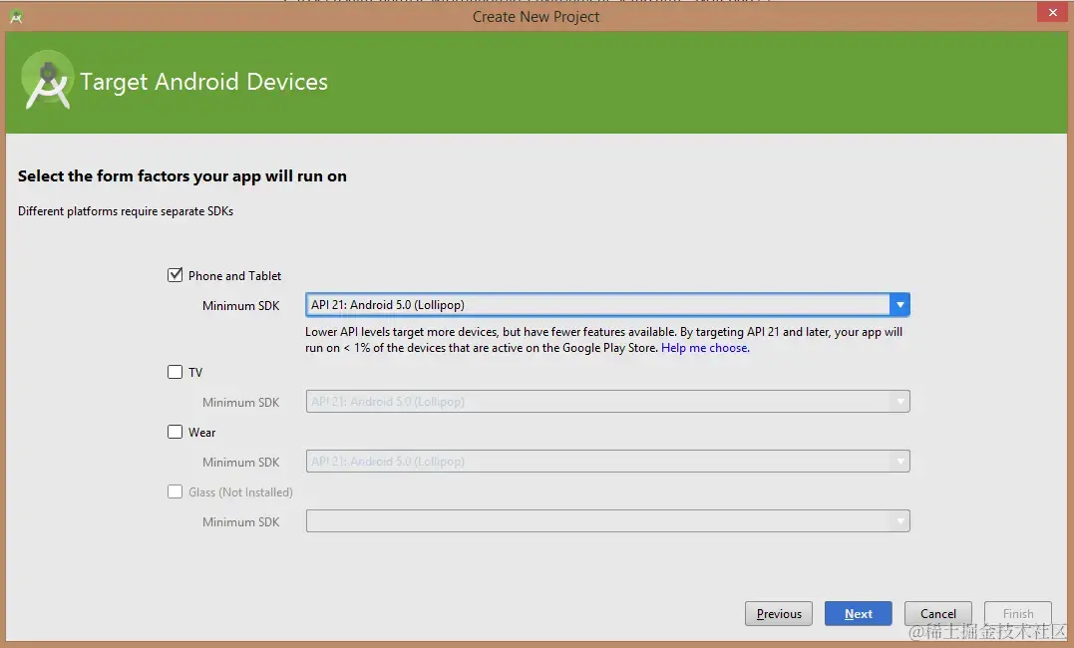
Task: Click the Create New Project window title
Action: click(x=536, y=16)
